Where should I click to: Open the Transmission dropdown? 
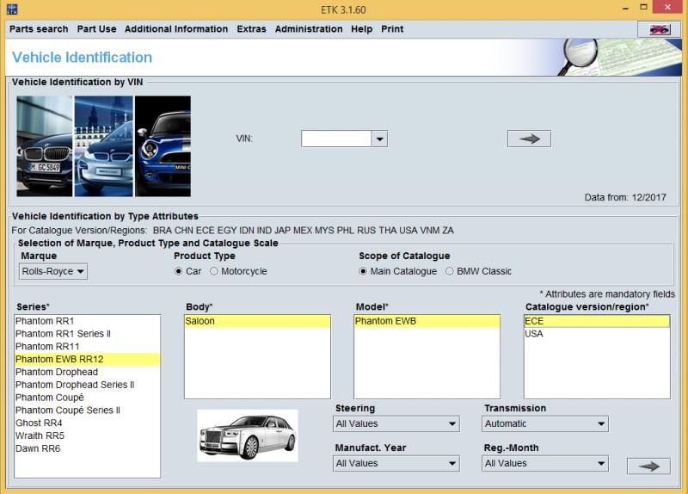544,423
